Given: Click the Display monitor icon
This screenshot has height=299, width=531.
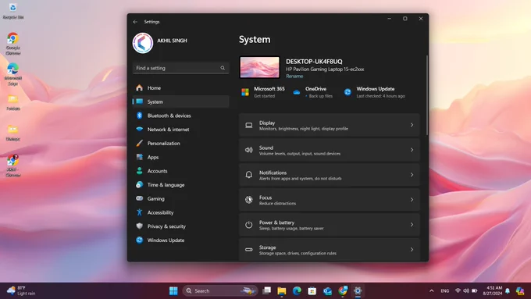Looking at the screenshot, I should point(248,125).
